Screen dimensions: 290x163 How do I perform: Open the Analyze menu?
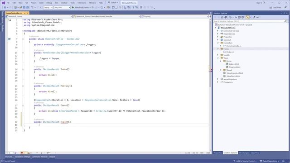coord(64,3)
